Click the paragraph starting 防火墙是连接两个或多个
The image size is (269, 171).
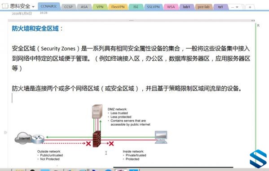point(127,89)
